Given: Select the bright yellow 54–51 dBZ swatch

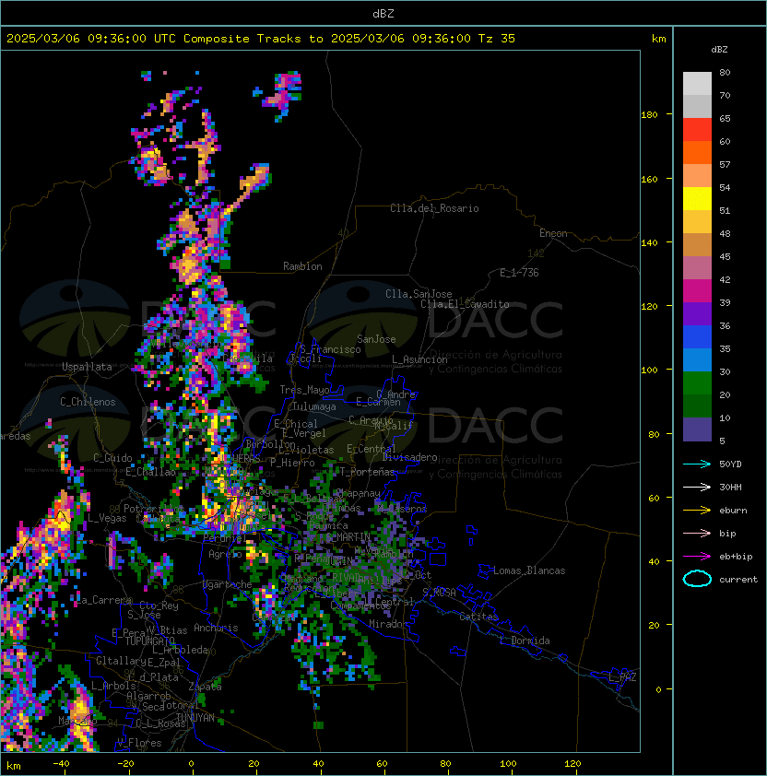Looking at the screenshot, I should 697,198.
